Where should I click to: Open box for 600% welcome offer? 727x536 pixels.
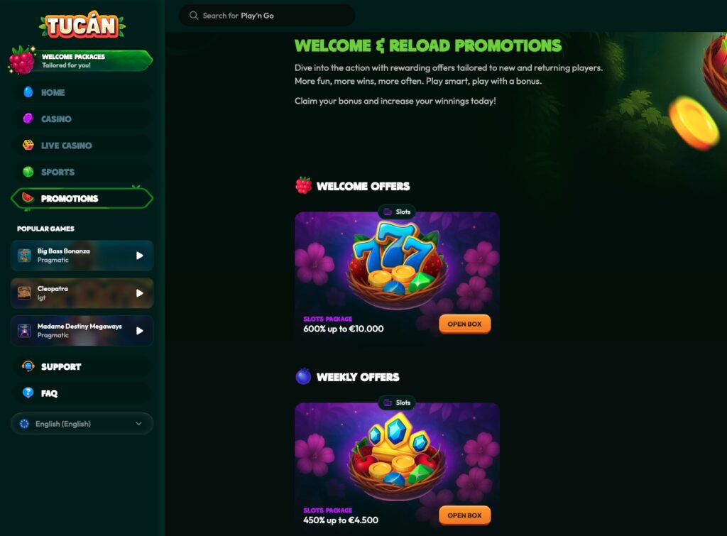(x=464, y=324)
